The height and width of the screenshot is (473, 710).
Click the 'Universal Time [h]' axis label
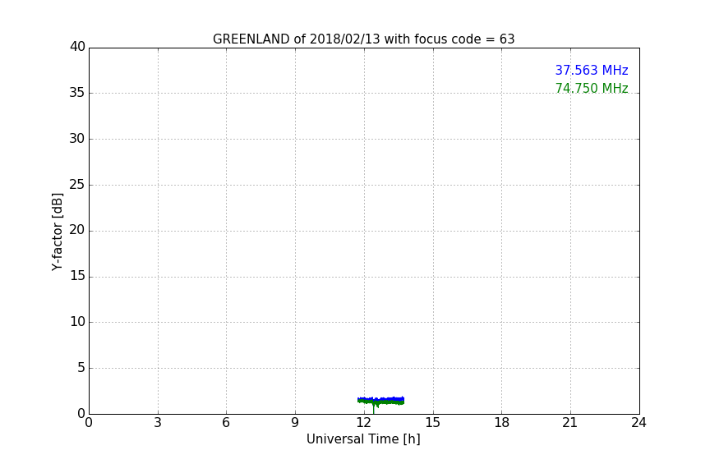click(x=363, y=439)
